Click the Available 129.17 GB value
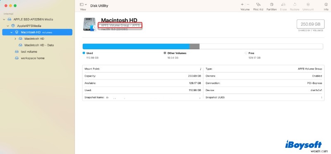The image size is (331, 154). pyautogui.click(x=195, y=83)
